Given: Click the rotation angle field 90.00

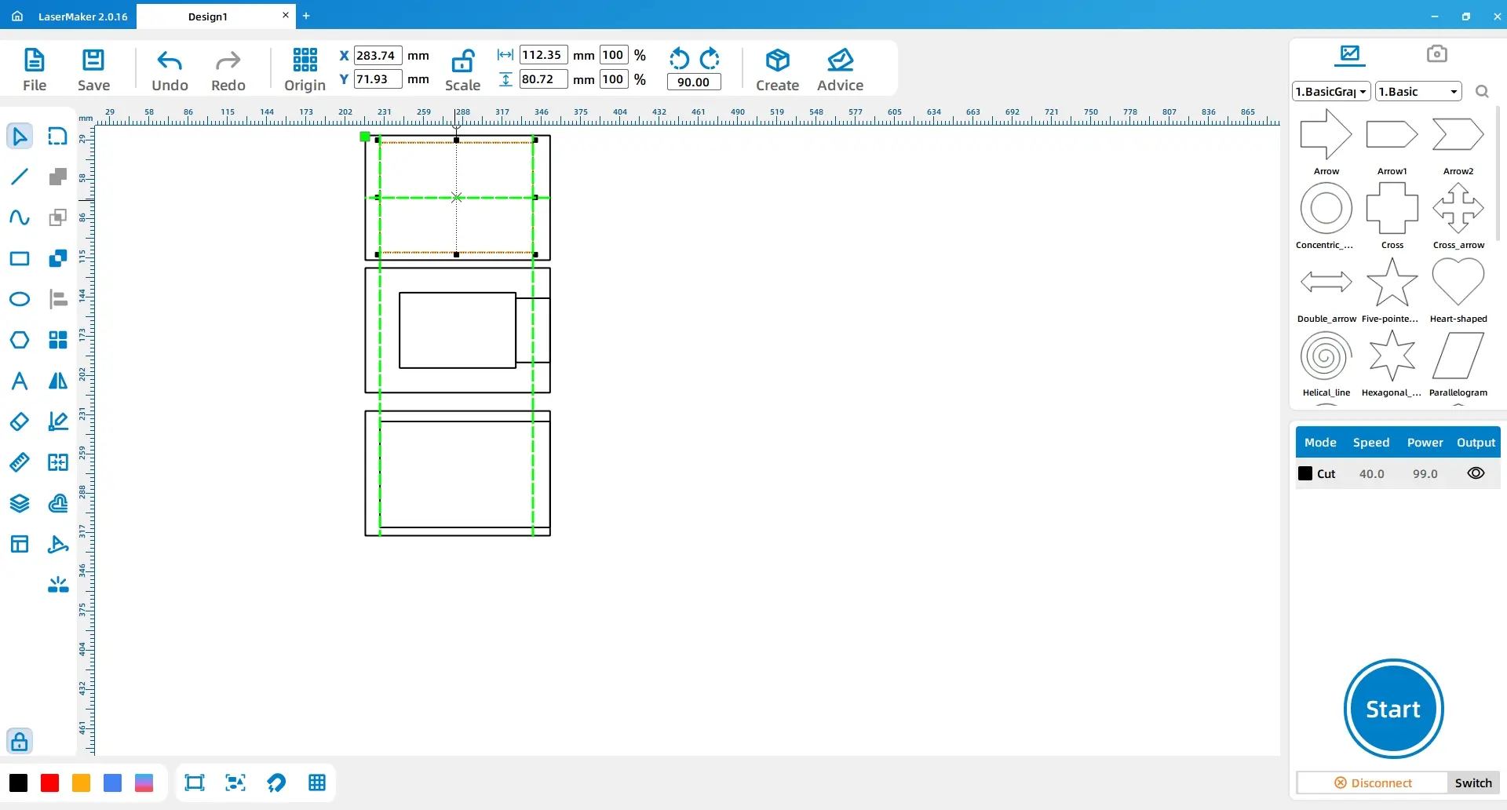Looking at the screenshot, I should (x=693, y=82).
